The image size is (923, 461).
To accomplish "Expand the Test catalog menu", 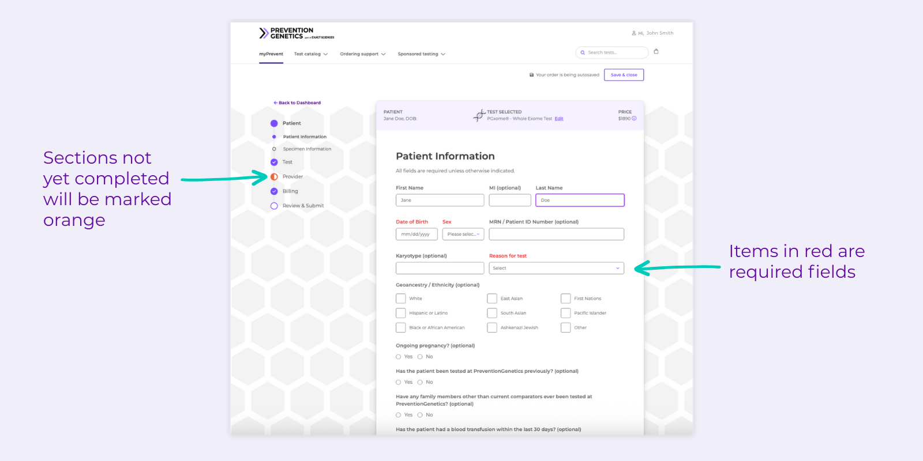I will click(x=310, y=54).
